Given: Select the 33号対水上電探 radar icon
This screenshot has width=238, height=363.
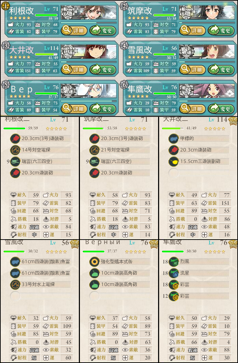Looking at the screenshot, I should click(15, 285).
